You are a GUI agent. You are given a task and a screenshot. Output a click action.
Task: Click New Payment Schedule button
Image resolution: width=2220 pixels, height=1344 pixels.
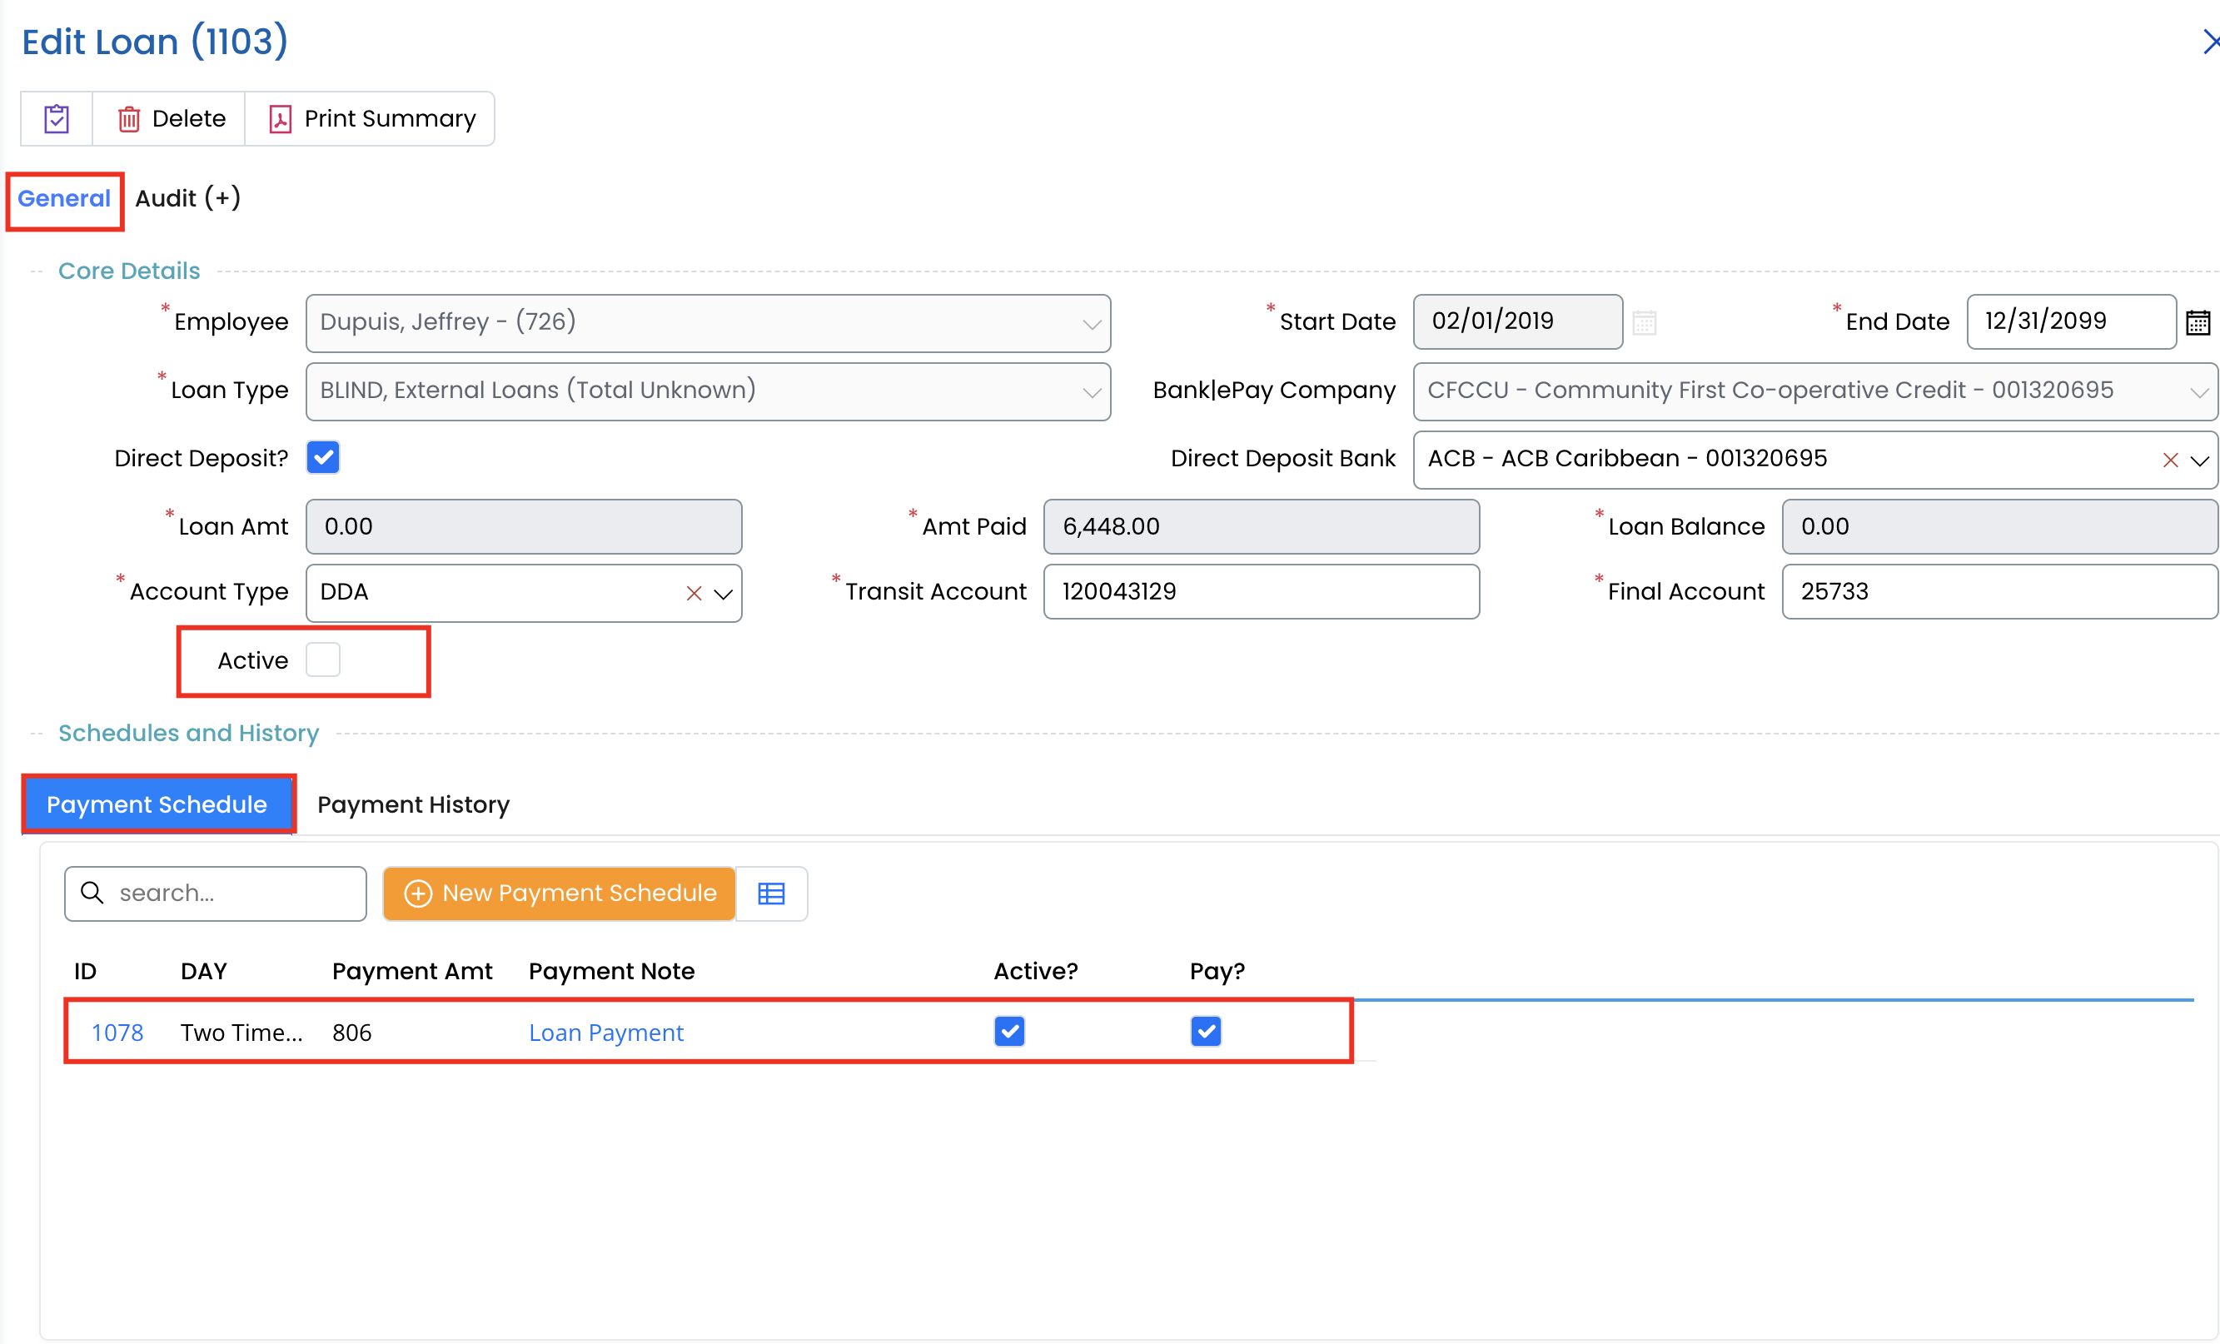click(560, 894)
